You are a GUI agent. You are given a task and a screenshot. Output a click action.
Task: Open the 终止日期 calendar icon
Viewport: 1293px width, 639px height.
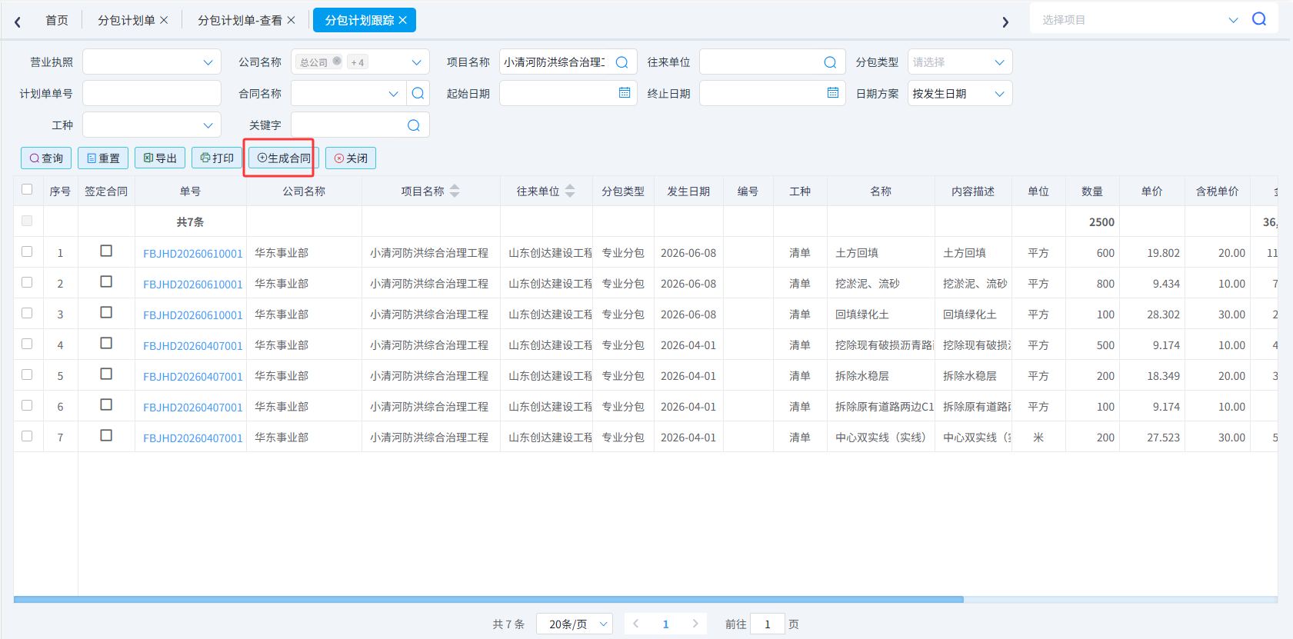833,93
